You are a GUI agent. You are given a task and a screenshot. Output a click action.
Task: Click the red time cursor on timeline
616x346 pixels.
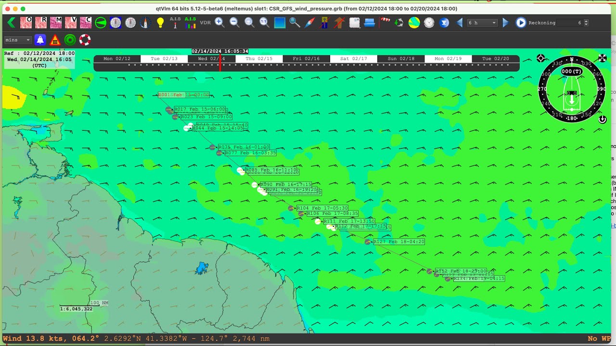[220, 63]
